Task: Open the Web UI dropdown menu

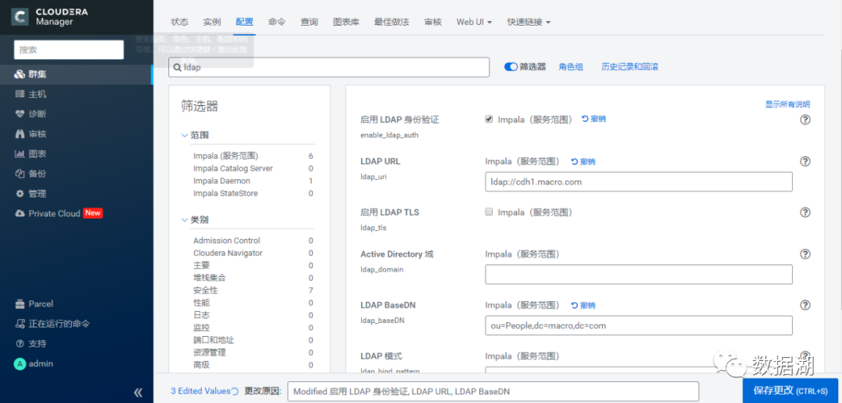Action: coord(474,22)
